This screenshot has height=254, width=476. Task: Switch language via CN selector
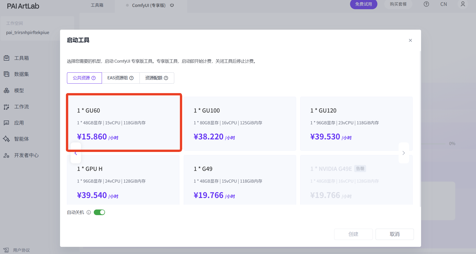(444, 4)
